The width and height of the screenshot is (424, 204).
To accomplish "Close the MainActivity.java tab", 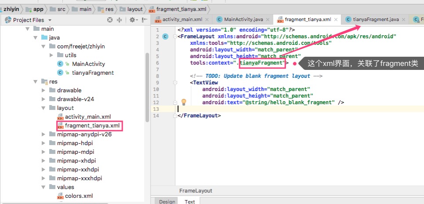I will 268,19.
